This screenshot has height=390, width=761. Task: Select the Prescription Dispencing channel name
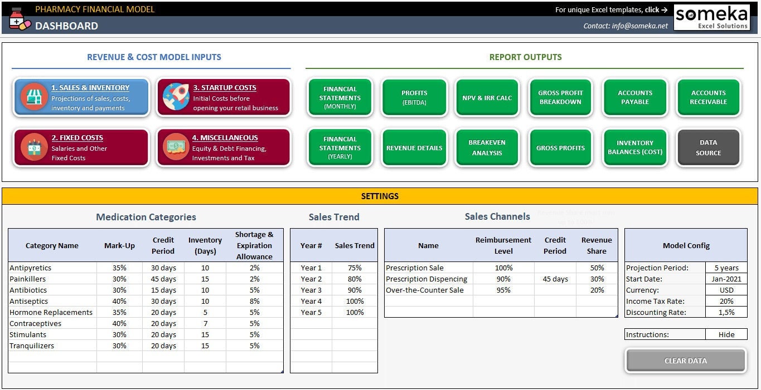click(429, 279)
